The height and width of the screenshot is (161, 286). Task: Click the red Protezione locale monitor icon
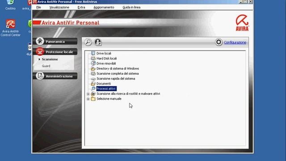40,52
